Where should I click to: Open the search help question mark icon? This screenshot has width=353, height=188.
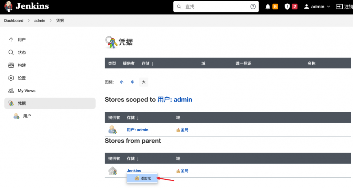click(x=253, y=7)
